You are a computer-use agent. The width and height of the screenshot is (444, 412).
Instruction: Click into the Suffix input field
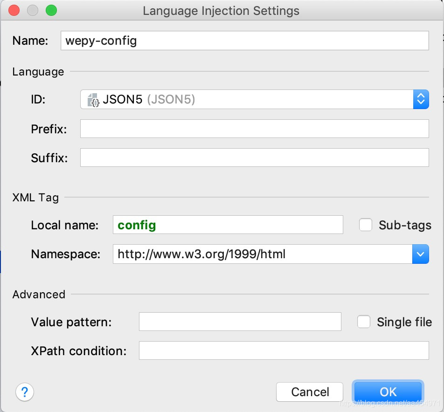click(x=255, y=158)
